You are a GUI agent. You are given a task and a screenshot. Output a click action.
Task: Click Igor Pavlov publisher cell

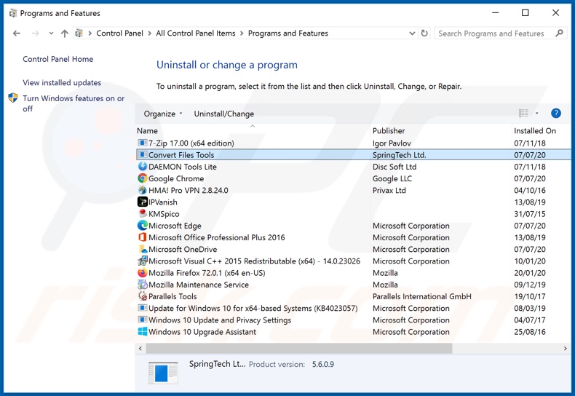tap(392, 143)
